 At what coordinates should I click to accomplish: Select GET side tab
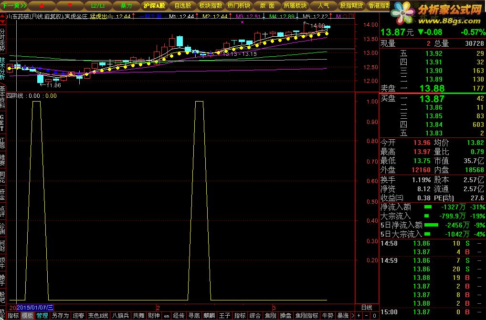2,123
